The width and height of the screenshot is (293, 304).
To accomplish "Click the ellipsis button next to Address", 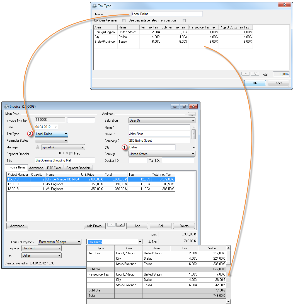I will pyautogui.click(x=192, y=114).
